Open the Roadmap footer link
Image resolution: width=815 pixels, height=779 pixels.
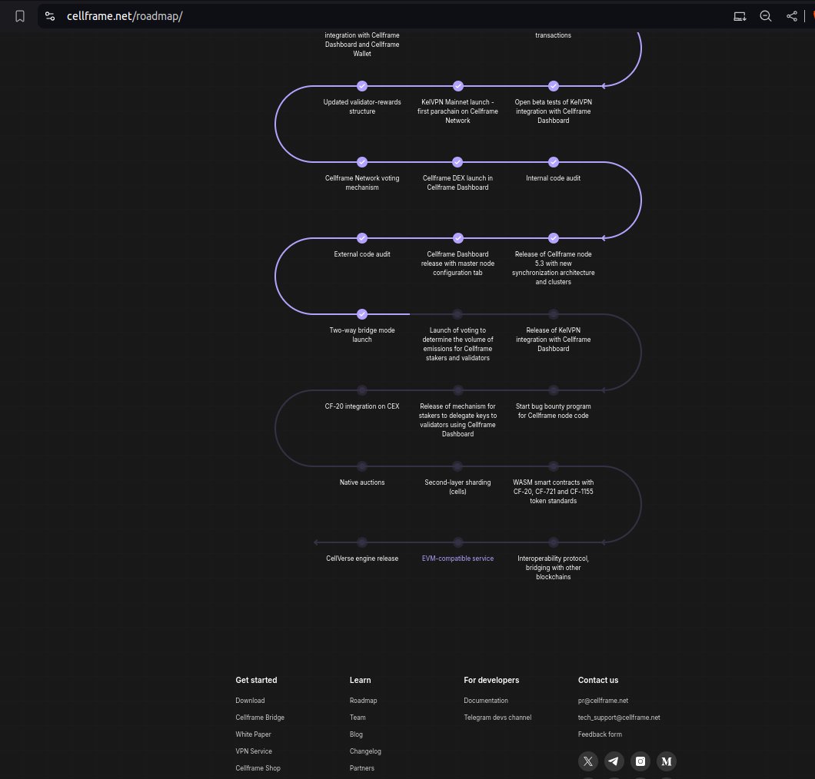coord(364,701)
